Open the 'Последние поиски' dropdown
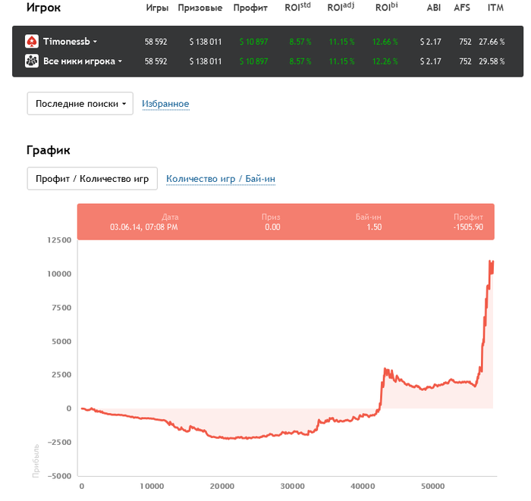531x501 pixels. point(80,104)
